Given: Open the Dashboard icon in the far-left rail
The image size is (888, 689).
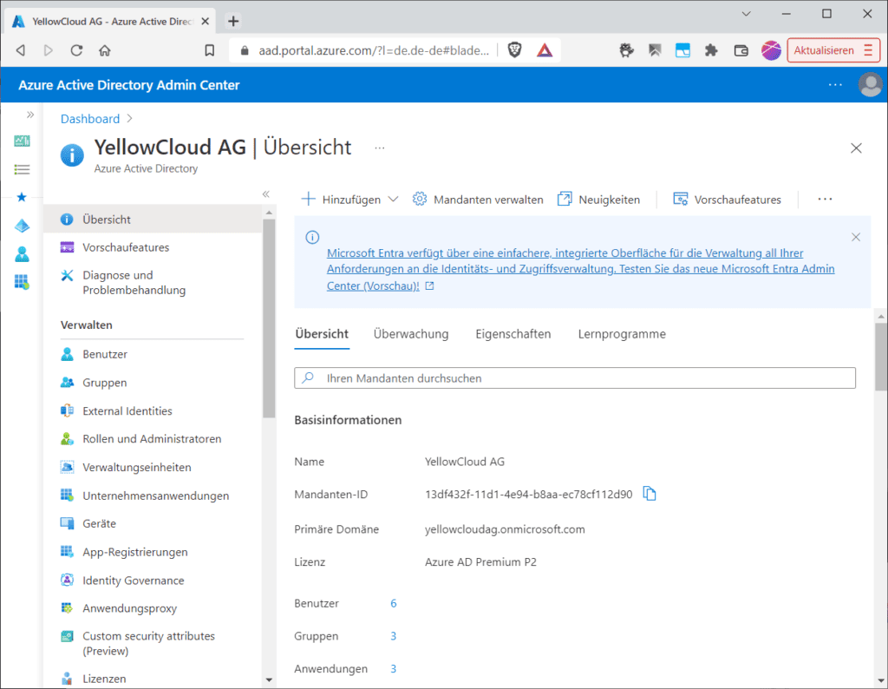Looking at the screenshot, I should 22,141.
